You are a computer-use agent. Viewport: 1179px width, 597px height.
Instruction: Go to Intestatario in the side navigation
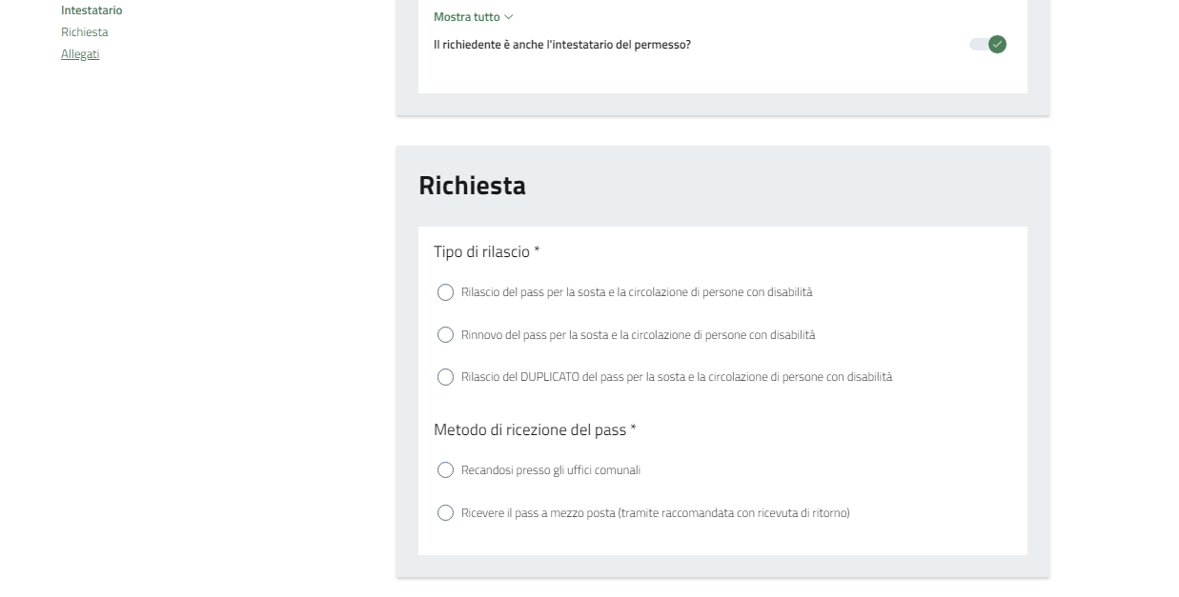click(91, 10)
